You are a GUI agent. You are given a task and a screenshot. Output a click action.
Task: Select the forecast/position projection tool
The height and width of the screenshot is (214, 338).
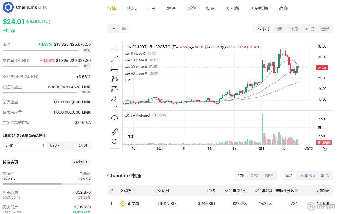point(115,89)
